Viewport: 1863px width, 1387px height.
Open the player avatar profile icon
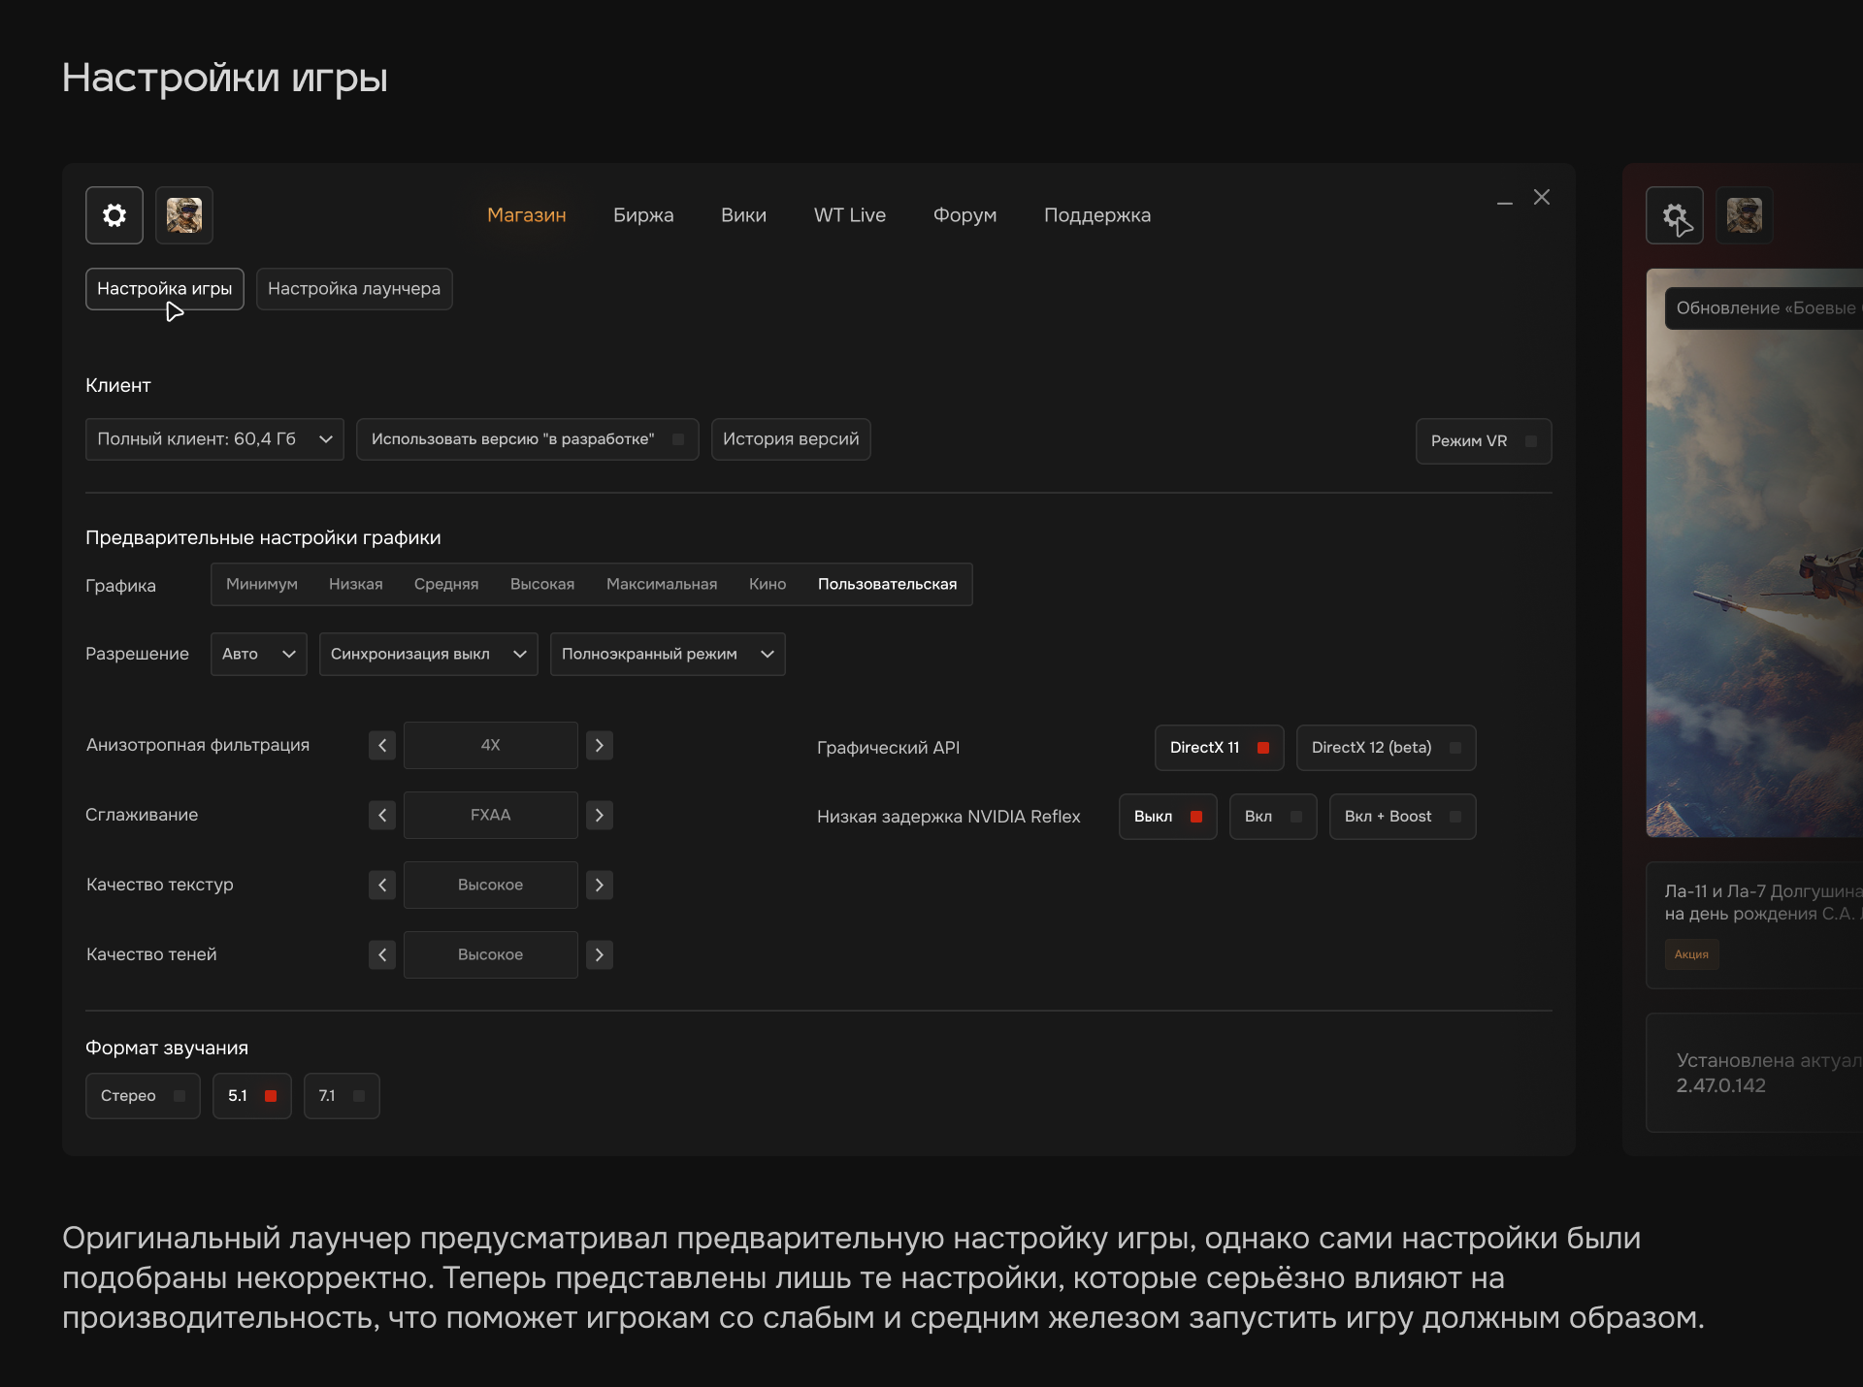click(x=184, y=215)
